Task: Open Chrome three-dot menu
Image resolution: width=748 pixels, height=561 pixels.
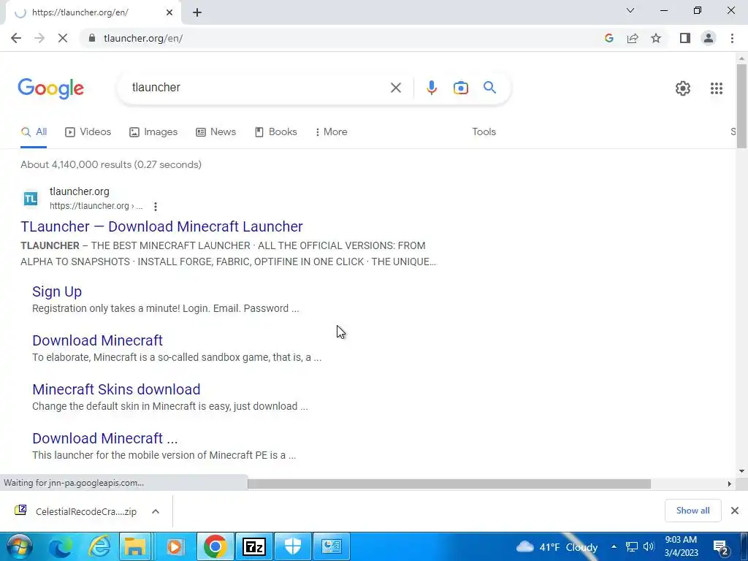Action: [x=732, y=38]
